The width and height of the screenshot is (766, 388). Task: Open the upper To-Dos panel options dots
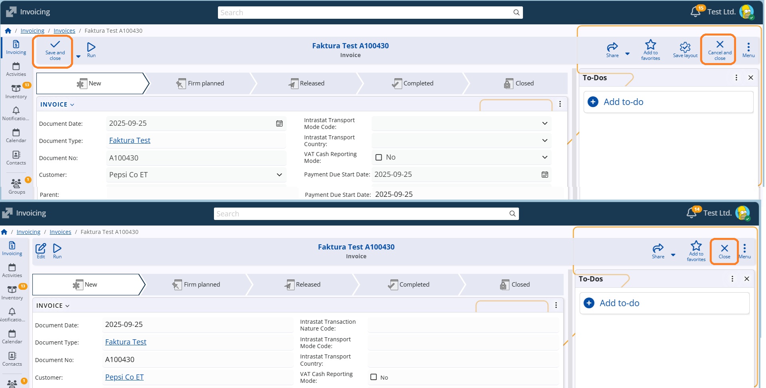[736, 77]
